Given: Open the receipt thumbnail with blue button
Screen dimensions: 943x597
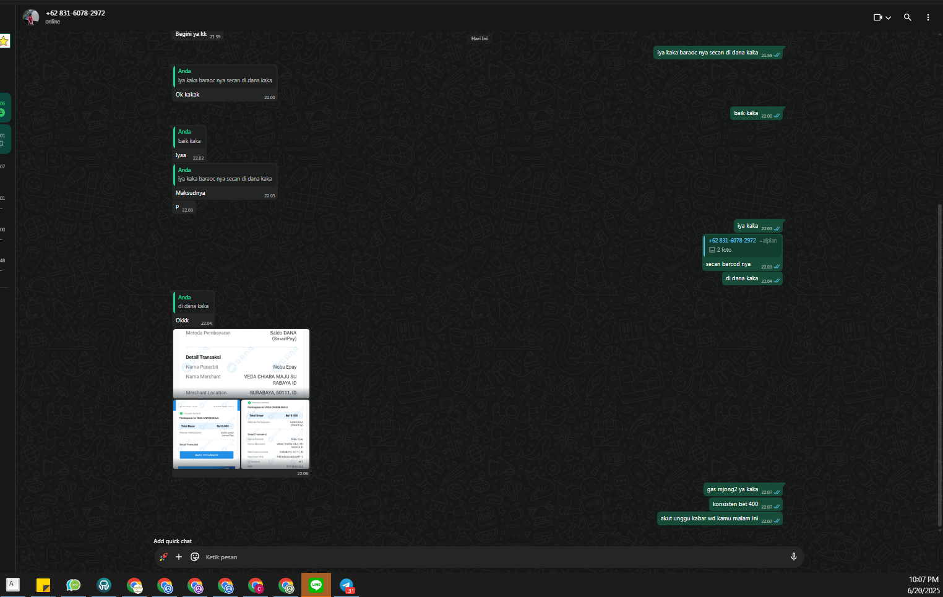Looking at the screenshot, I should 206,434.
